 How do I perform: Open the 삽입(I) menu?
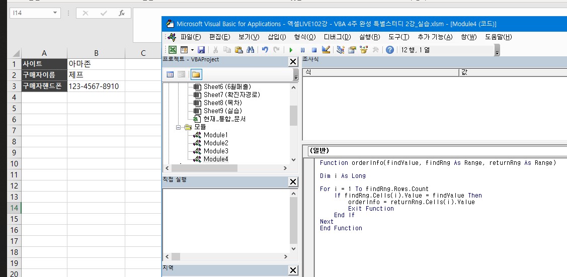[x=277, y=37]
